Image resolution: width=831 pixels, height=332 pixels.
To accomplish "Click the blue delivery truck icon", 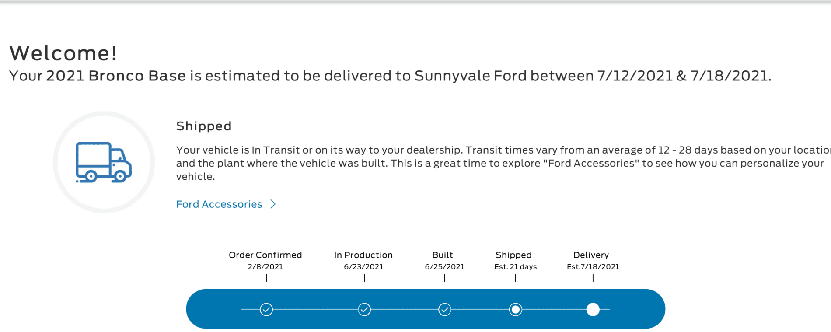I will (x=104, y=162).
